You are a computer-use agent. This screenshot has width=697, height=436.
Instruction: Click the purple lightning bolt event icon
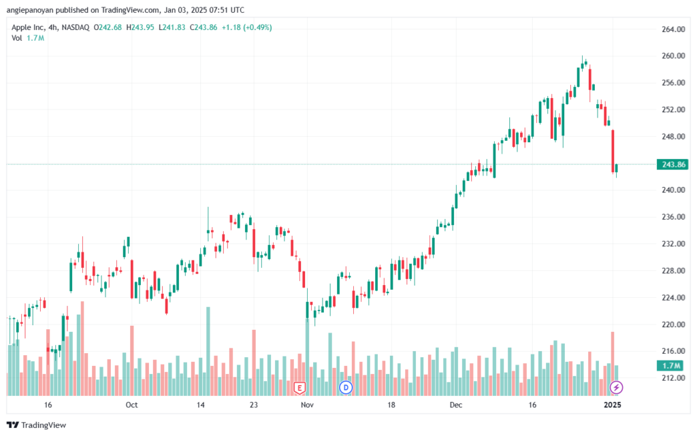(x=616, y=387)
